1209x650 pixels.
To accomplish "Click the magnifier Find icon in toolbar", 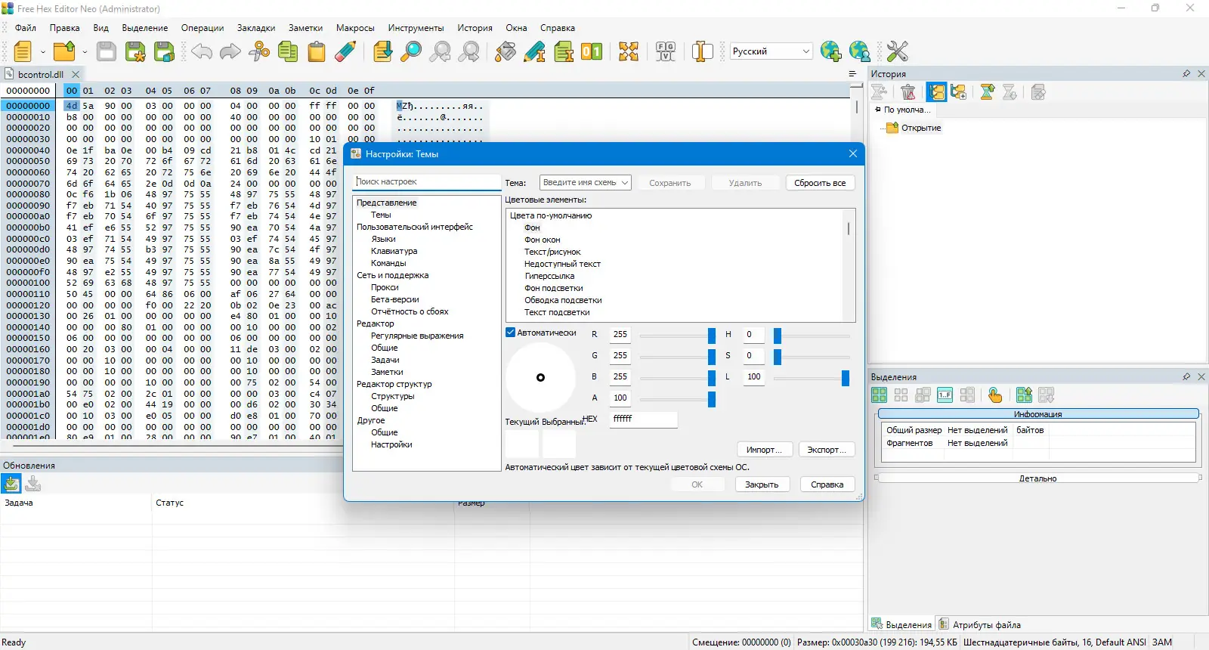I will tap(411, 51).
